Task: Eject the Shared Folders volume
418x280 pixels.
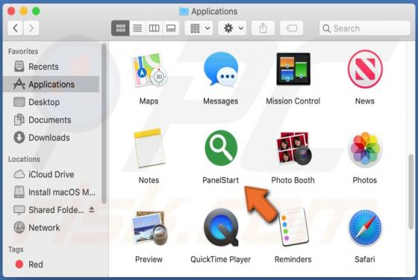Action: [x=92, y=209]
